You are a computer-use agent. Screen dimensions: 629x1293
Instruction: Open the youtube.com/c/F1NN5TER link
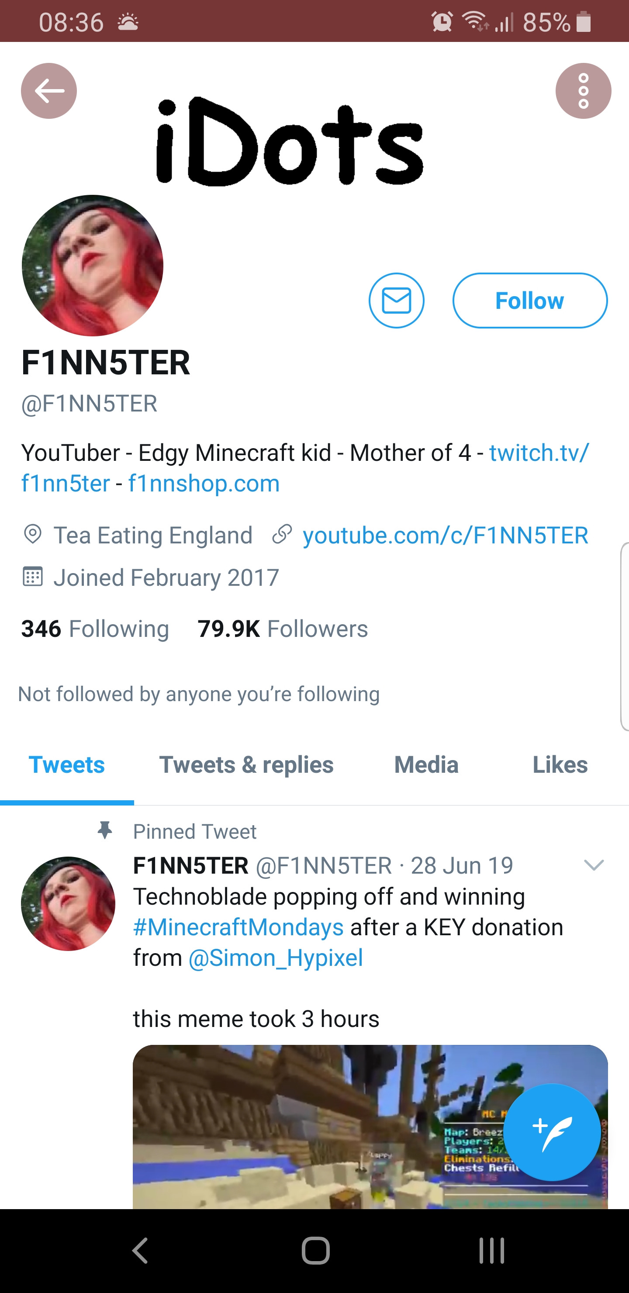445,535
